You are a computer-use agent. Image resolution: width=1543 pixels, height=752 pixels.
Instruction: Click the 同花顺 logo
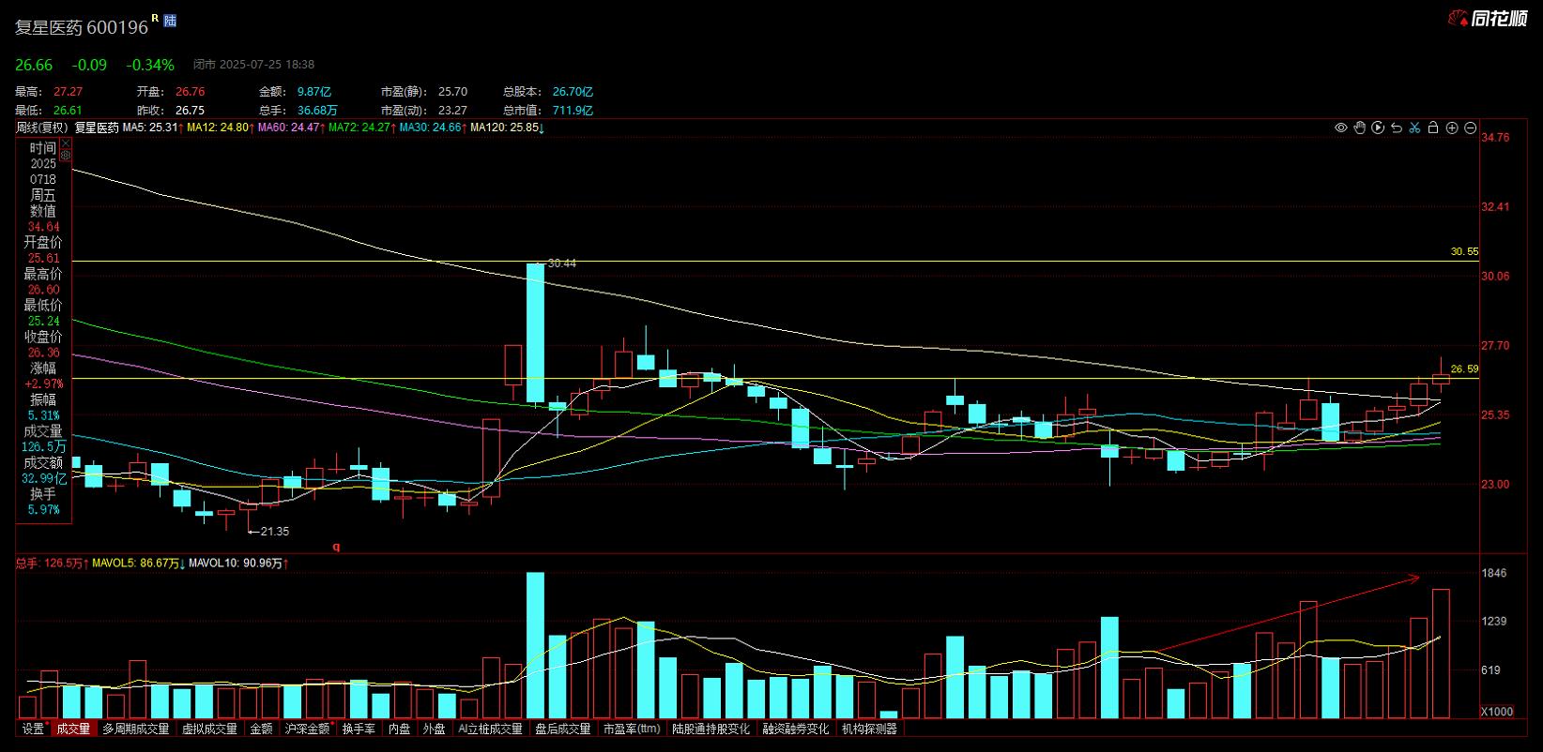tap(1489, 18)
